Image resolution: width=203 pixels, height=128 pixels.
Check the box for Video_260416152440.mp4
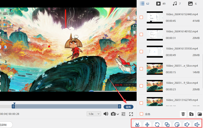(x=141, y=17)
